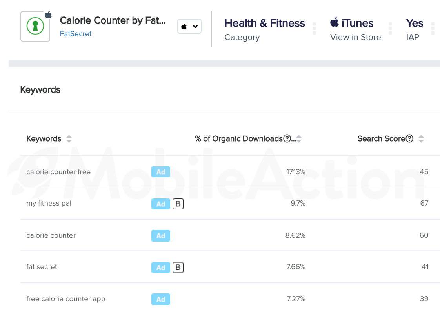Click the search score 39 cell
440x313 pixels.
(424, 299)
